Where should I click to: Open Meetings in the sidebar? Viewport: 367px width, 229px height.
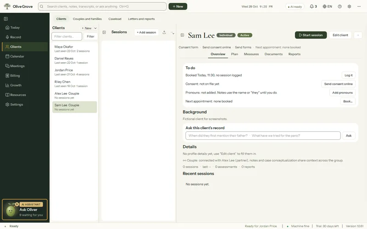25,66
